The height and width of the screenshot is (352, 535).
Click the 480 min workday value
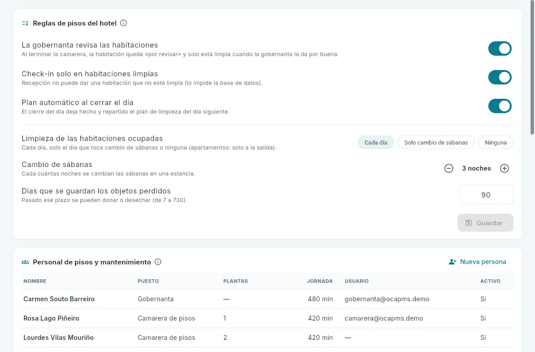(320, 299)
